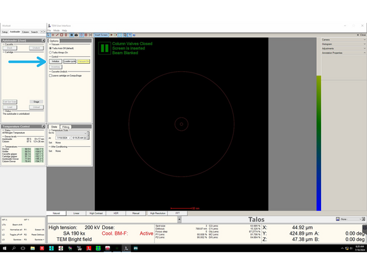Image resolution: width=367 pixels, height=275 pixels.
Task: Select the State tab in Temperature Control
Action: [54, 127]
